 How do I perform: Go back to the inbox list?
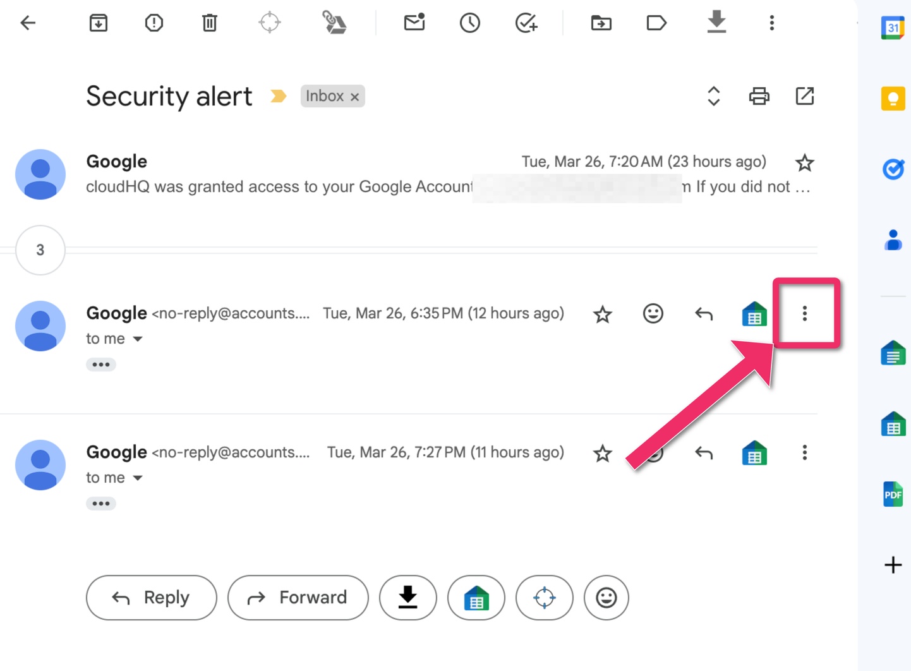coord(28,23)
